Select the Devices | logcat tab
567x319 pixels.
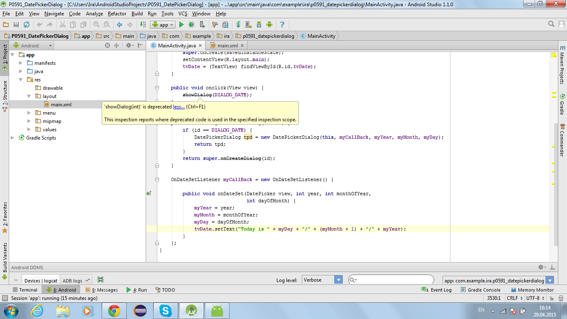pyautogui.click(x=40, y=280)
